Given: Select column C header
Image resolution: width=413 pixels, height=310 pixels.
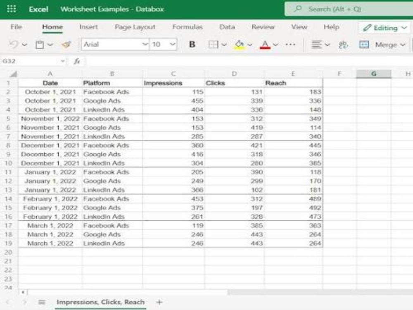Looking at the screenshot, I should pyautogui.click(x=173, y=74).
